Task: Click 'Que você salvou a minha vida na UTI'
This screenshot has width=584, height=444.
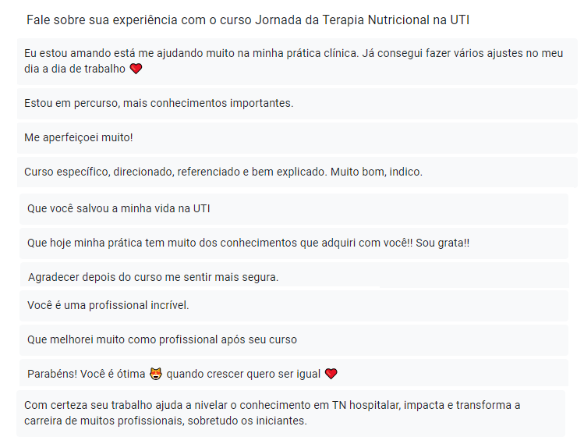Action: pyautogui.click(x=294, y=209)
